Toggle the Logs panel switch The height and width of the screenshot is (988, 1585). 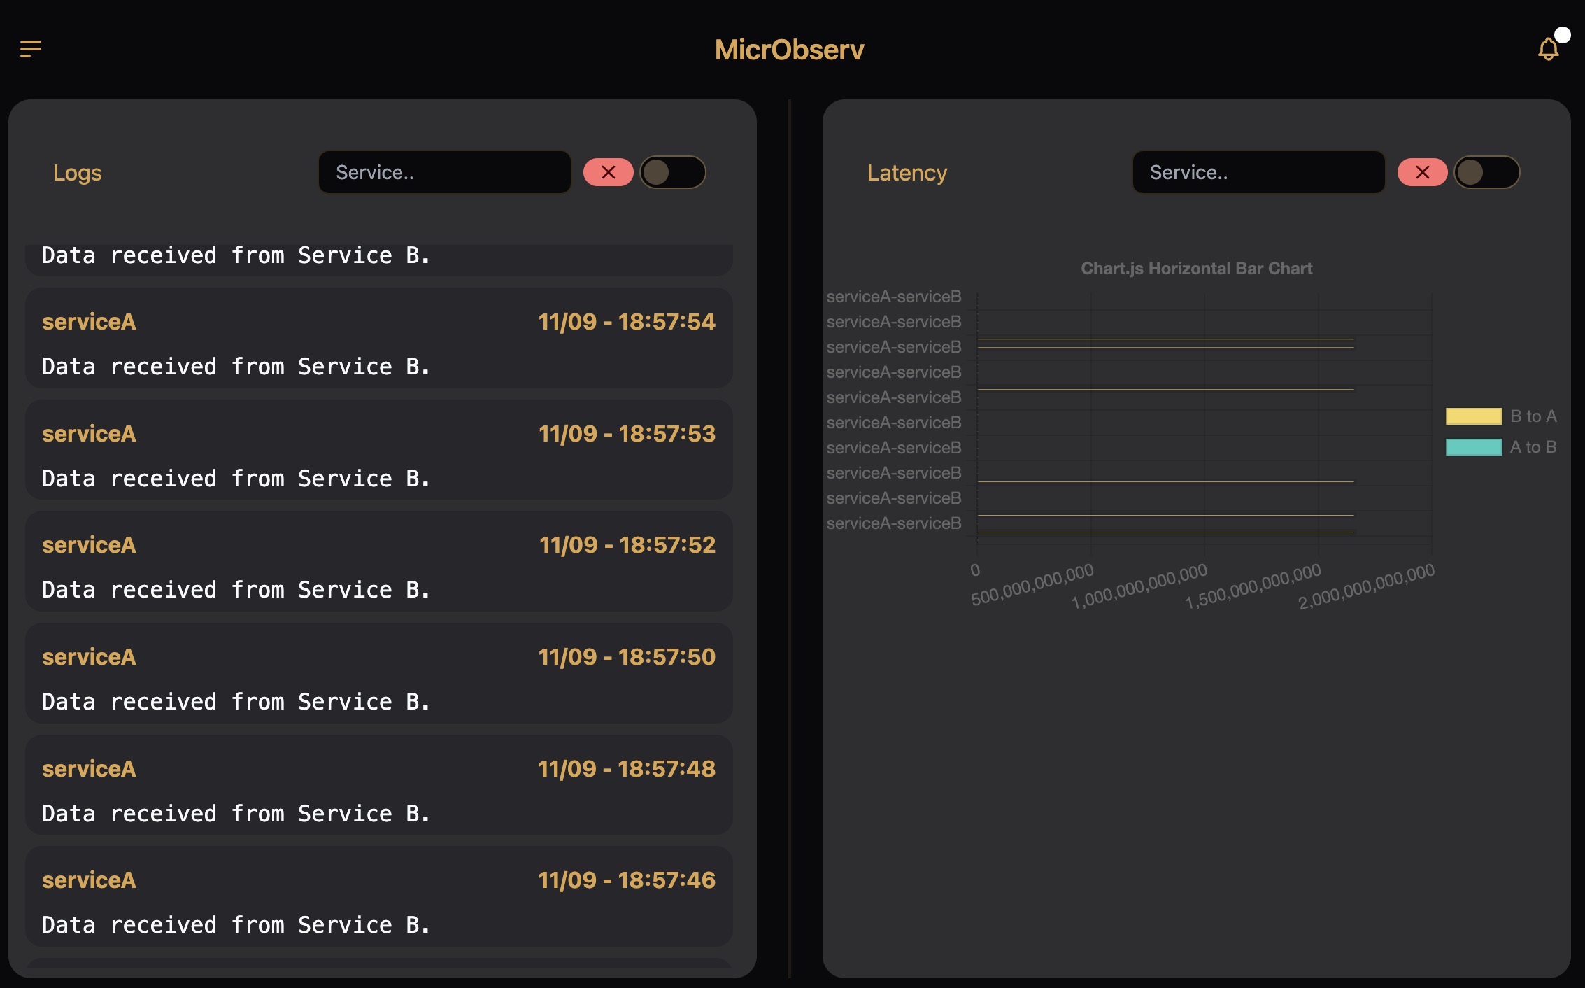coord(672,172)
